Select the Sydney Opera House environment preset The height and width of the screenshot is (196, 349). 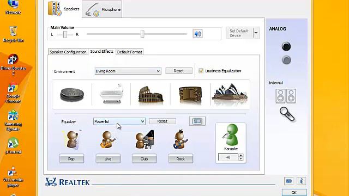click(230, 94)
